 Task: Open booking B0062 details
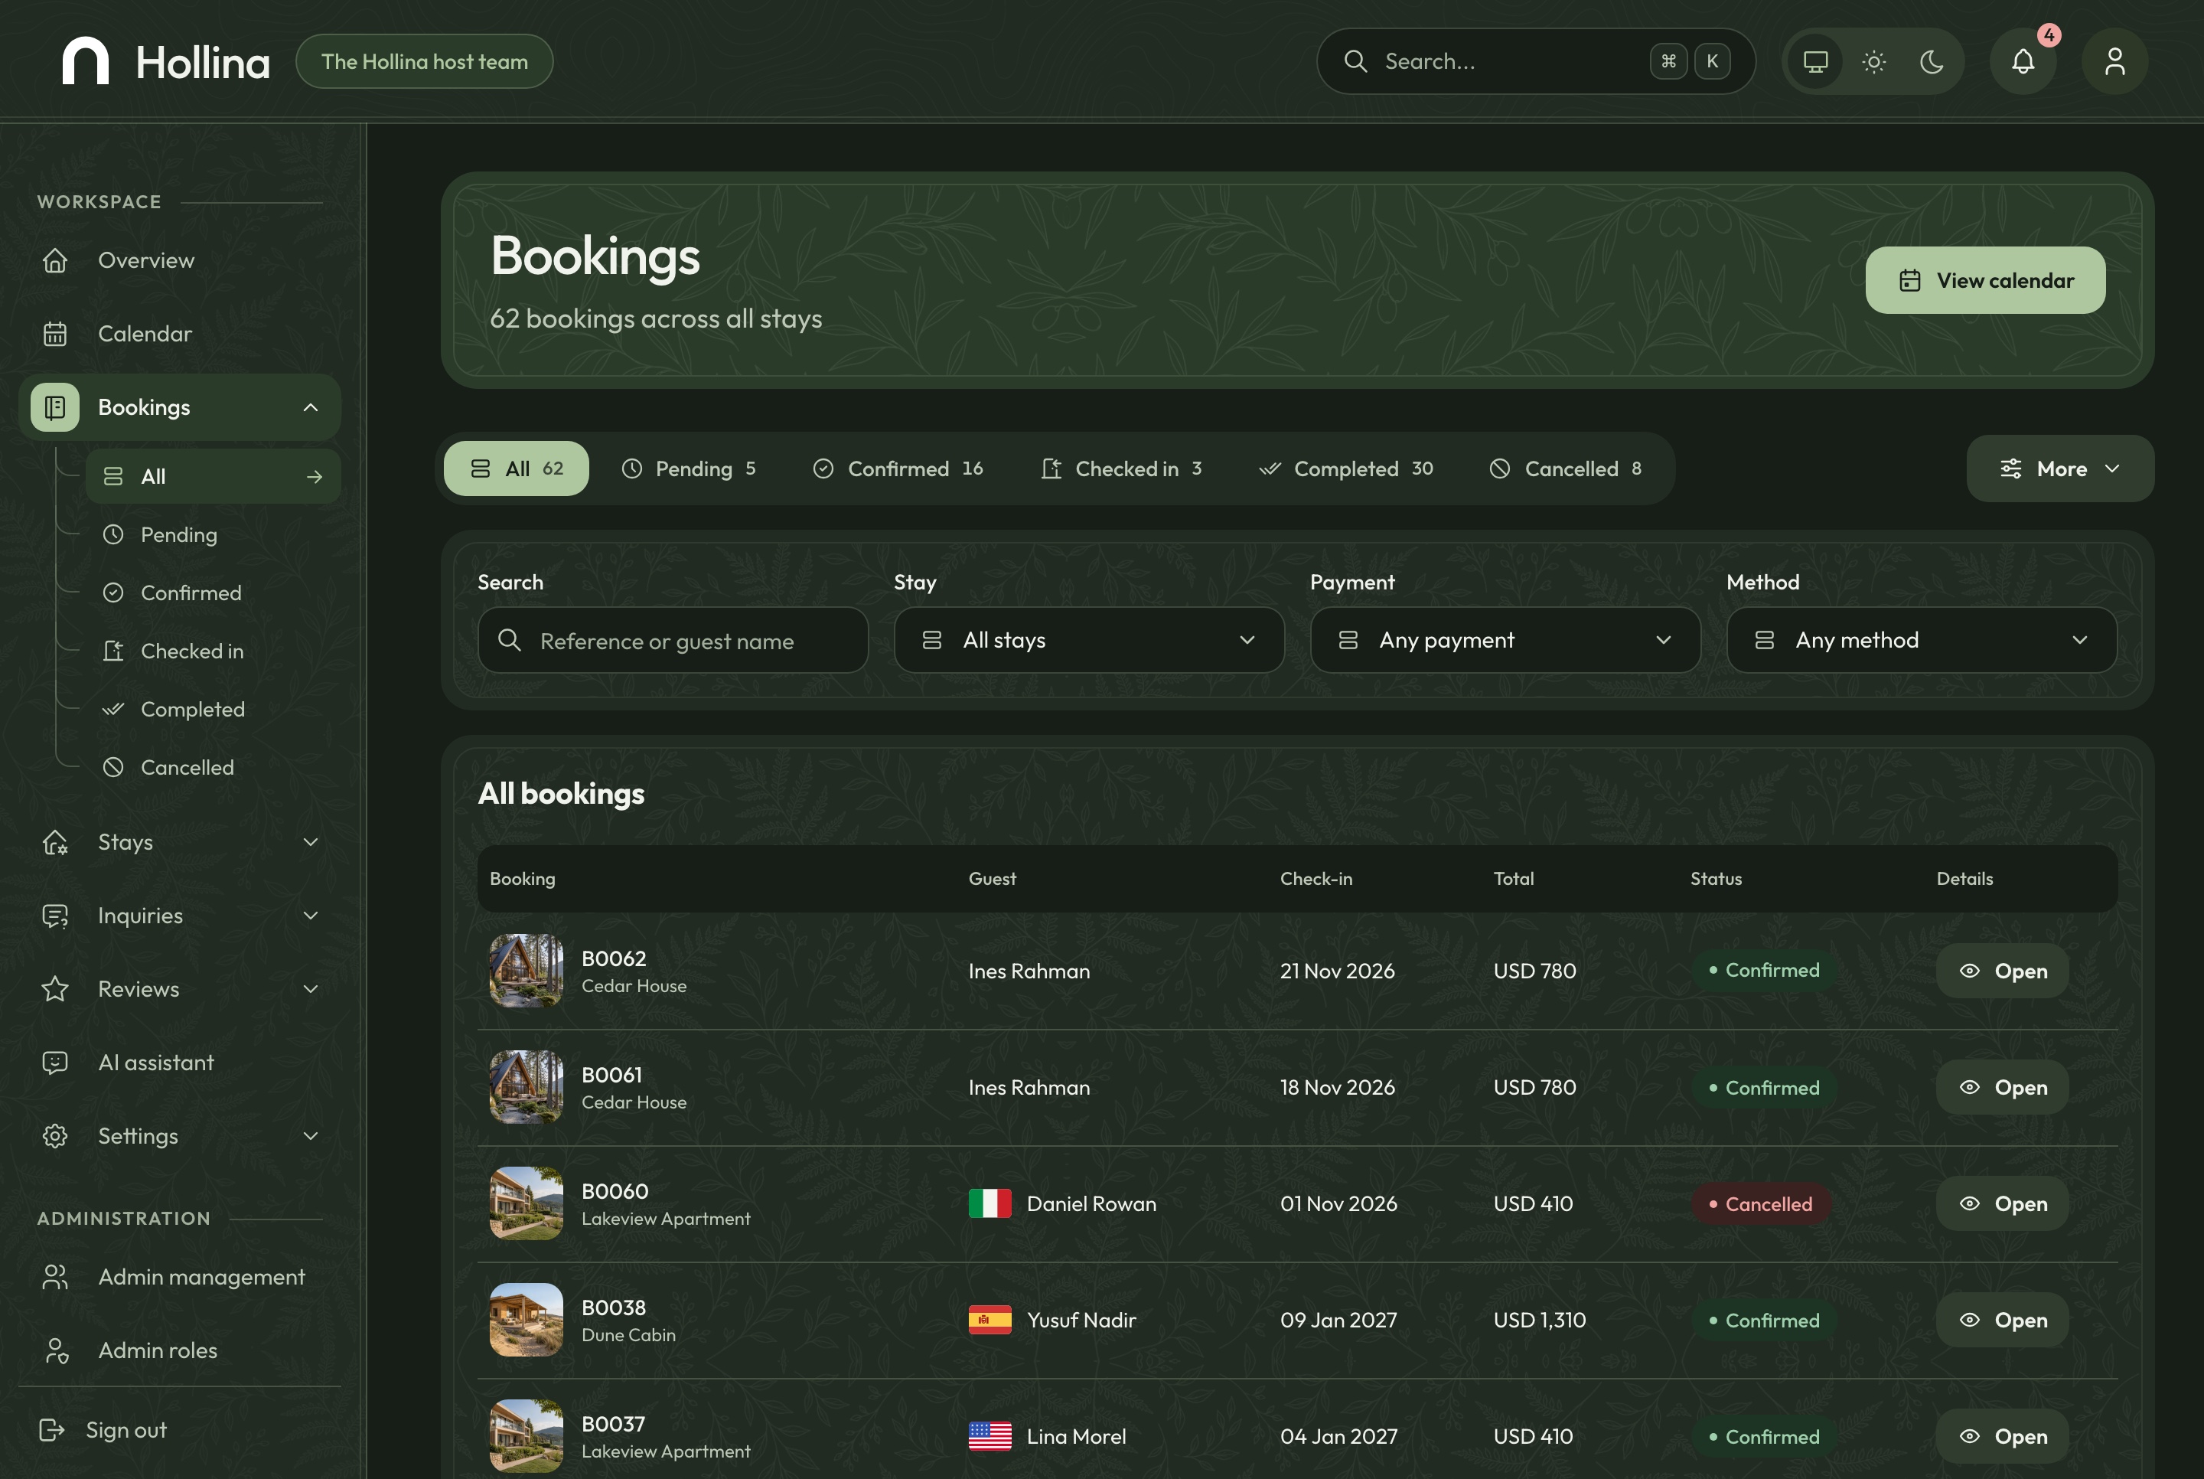(x=2002, y=971)
